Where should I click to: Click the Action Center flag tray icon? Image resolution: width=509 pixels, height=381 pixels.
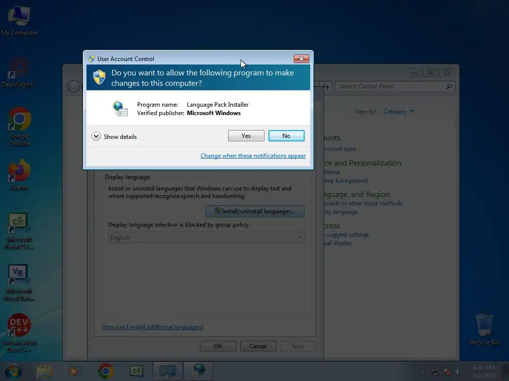point(447,372)
